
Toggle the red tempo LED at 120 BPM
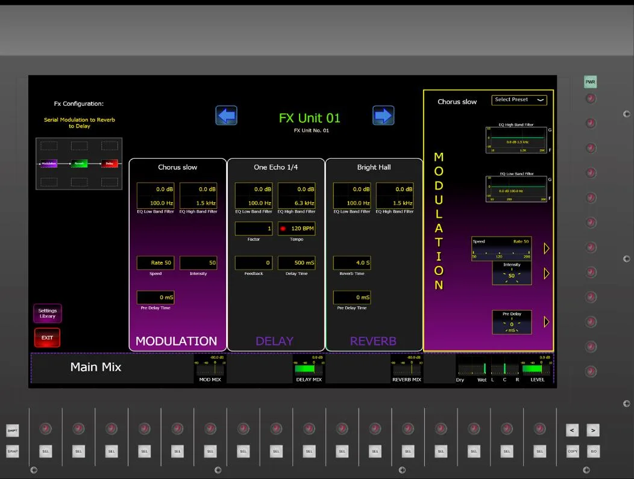pos(283,229)
